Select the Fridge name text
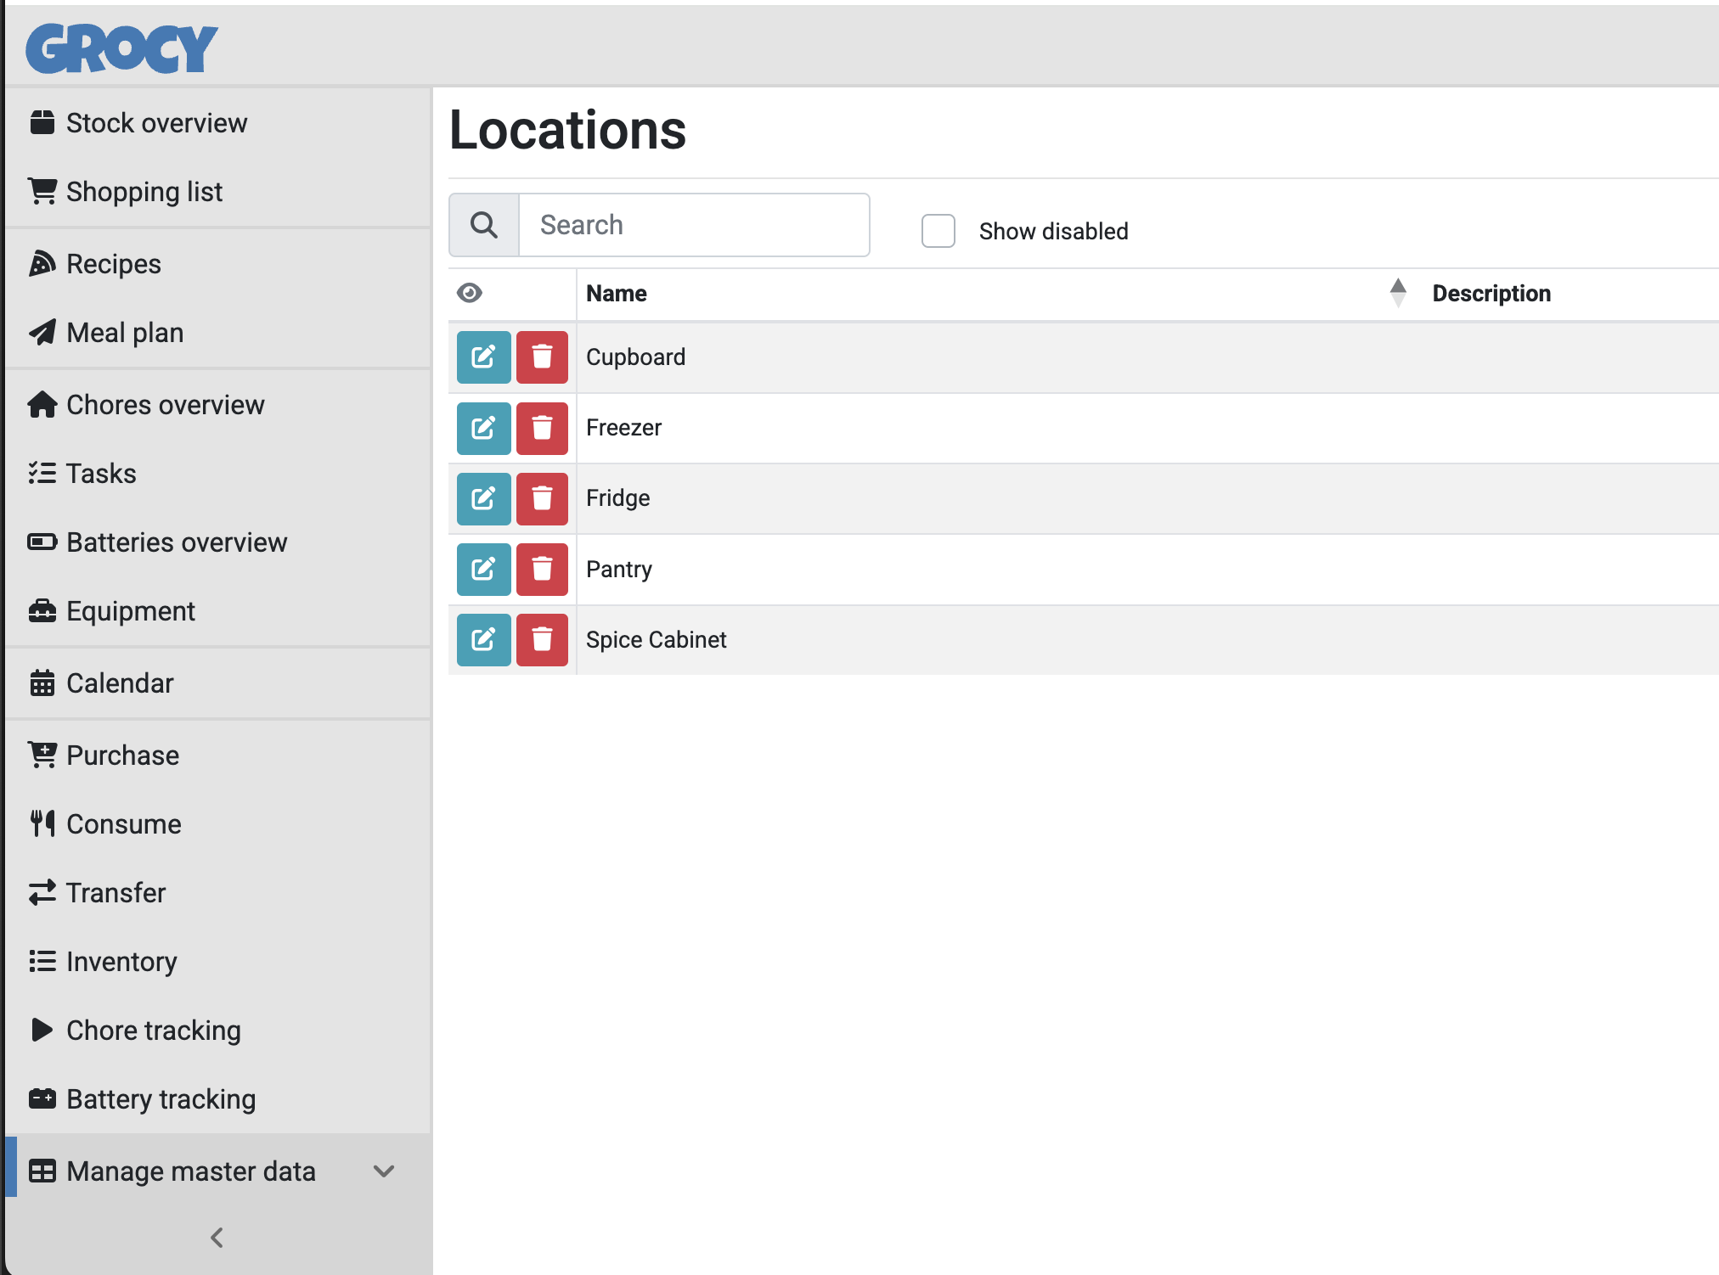Screen dimensions: 1719x1275 pos(617,498)
